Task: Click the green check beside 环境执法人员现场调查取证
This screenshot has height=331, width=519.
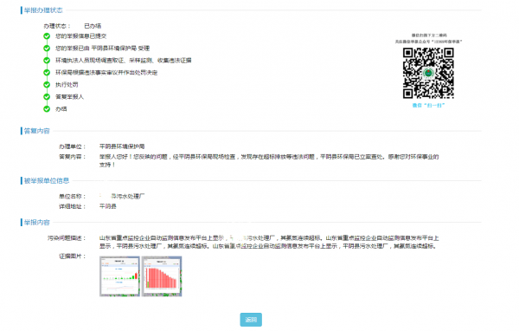Action: coord(47,61)
